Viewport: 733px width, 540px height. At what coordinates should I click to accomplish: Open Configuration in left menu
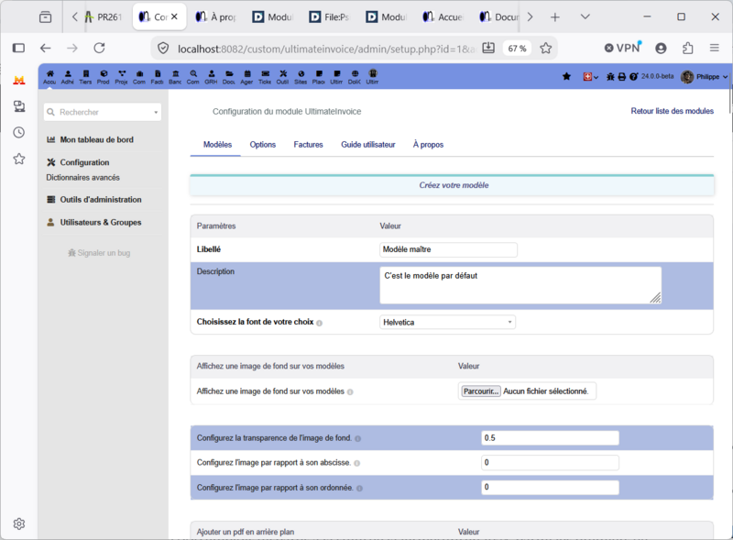point(84,162)
